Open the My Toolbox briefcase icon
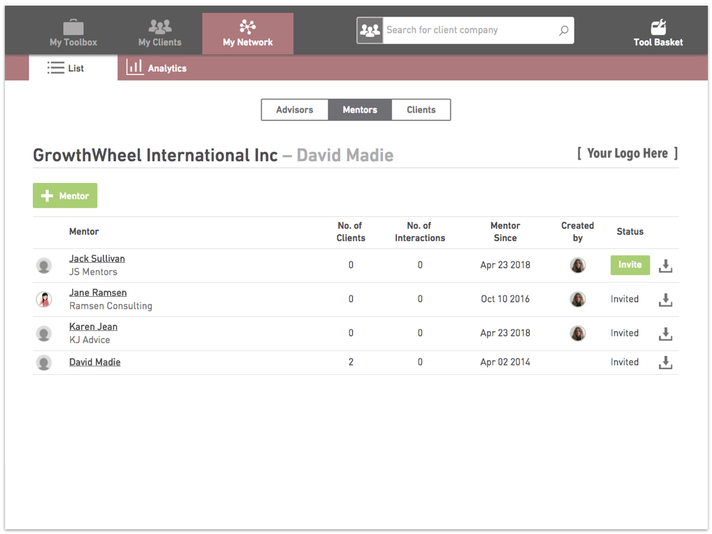712x534 pixels. (x=73, y=27)
